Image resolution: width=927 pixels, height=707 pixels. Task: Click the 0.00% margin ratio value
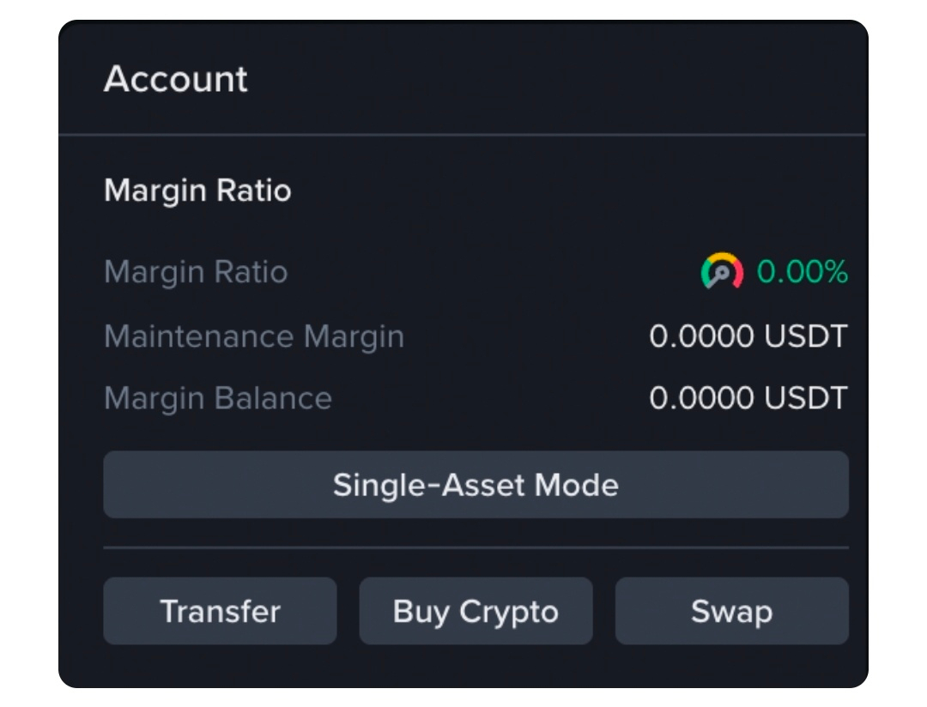(803, 272)
